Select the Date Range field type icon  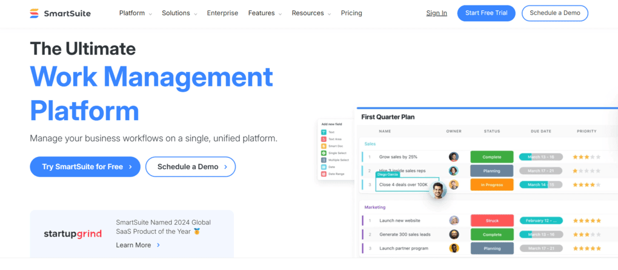(324, 174)
